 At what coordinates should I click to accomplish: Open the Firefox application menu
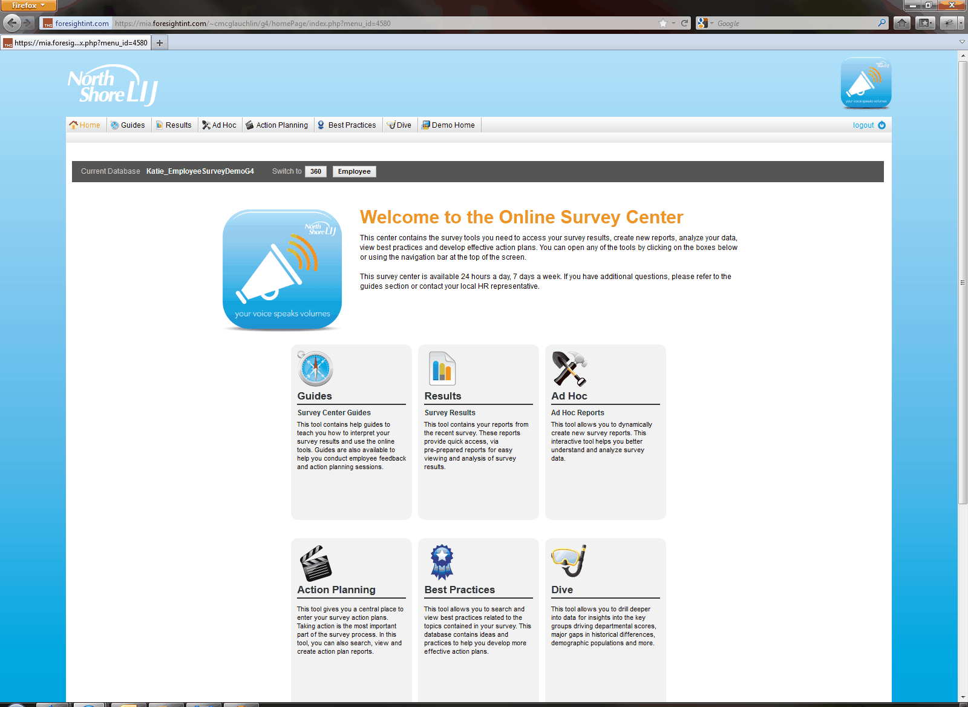tap(28, 5)
